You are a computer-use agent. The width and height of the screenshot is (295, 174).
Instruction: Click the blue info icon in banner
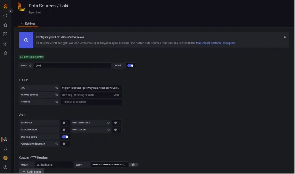[x=26, y=40]
